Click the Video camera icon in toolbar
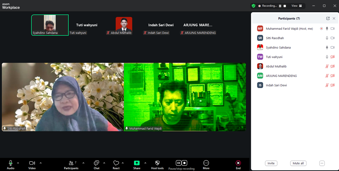This screenshot has width=339, height=171. 32,163
